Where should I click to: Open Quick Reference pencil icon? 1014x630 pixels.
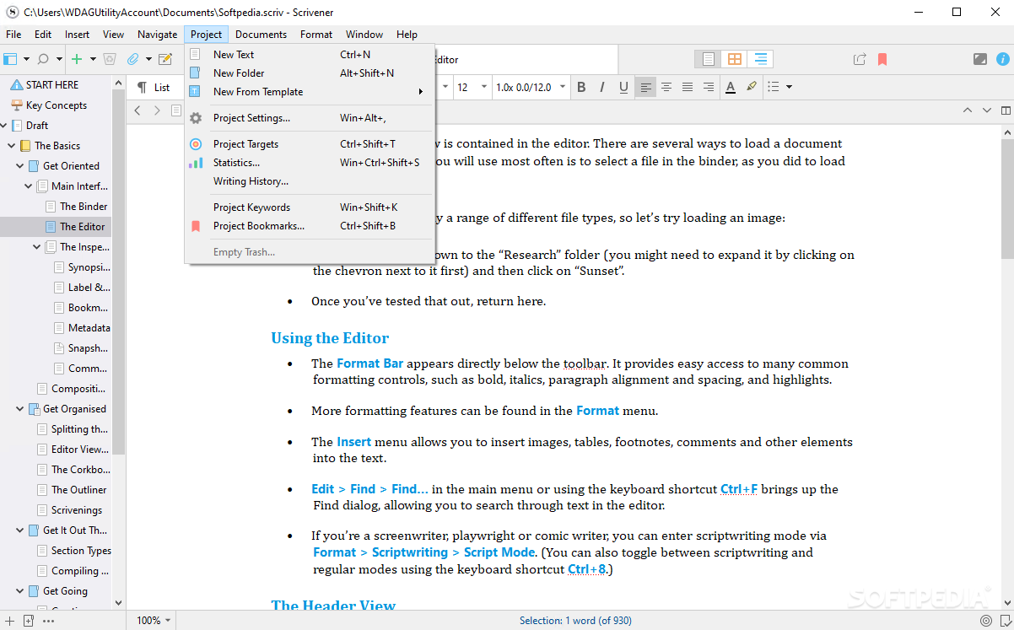click(165, 59)
